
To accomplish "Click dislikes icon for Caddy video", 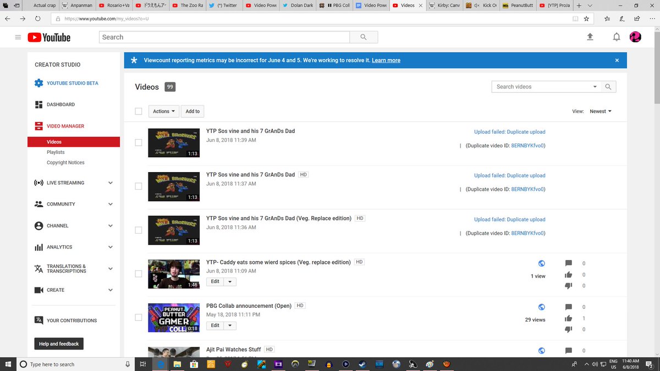I will click(x=569, y=286).
